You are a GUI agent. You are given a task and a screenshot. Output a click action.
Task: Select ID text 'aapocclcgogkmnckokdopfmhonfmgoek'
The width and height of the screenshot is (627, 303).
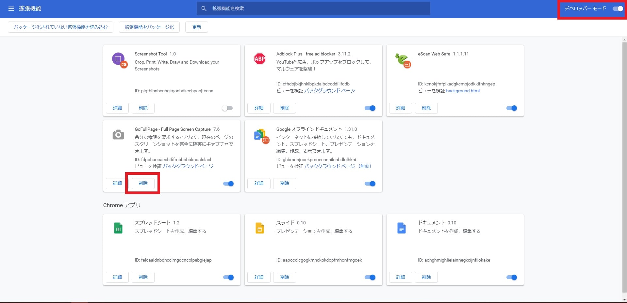tap(322, 260)
